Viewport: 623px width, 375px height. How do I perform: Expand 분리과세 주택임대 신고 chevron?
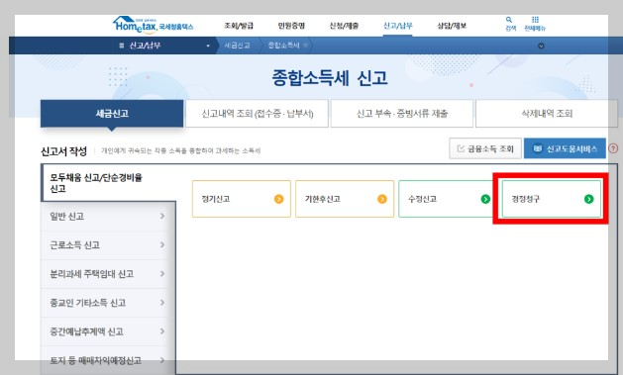click(x=162, y=274)
